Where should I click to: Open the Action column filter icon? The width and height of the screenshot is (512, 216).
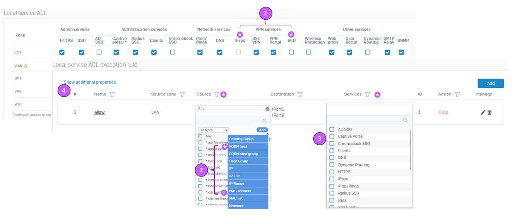pyautogui.click(x=457, y=94)
